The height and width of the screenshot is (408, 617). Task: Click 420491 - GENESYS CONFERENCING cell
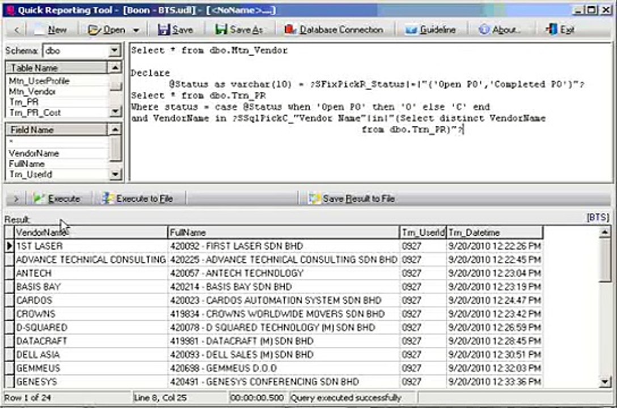pyautogui.click(x=284, y=382)
